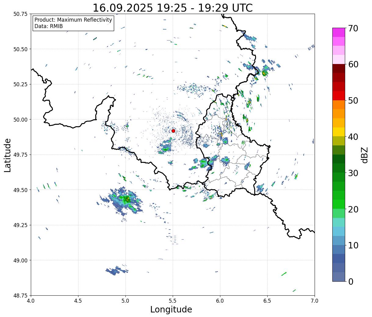This screenshot has height=317, width=372.
Task: Click longitude tick label 6.5
Action: point(267,301)
